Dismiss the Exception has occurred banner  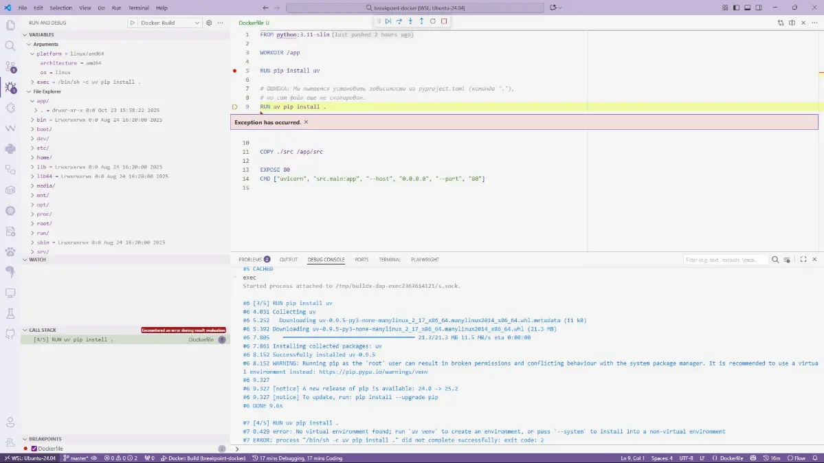tap(306, 122)
